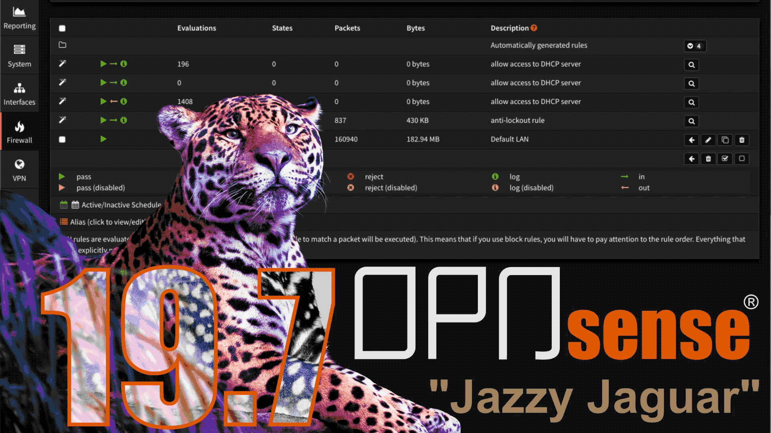Expand the automatically generated rules counter
The image size is (771, 433).
click(695, 46)
